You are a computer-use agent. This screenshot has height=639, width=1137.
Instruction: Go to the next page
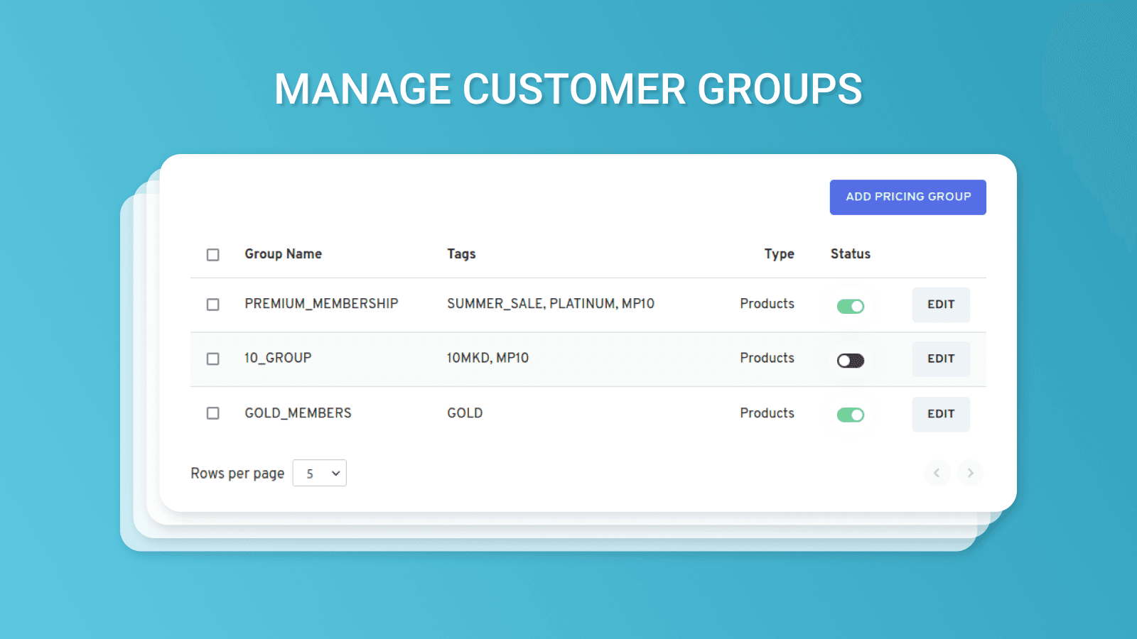[x=970, y=473]
